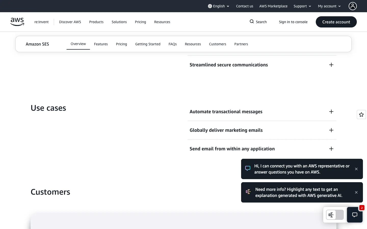Open the FAQs tab

[173, 44]
